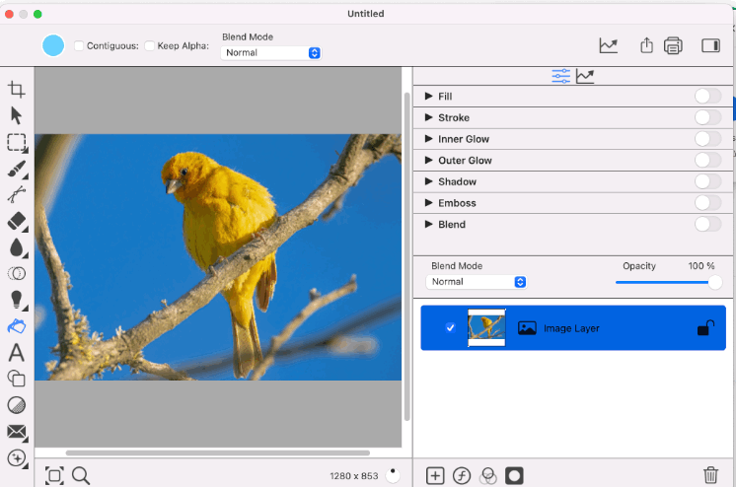Toggle the Stroke effect switch

click(707, 117)
